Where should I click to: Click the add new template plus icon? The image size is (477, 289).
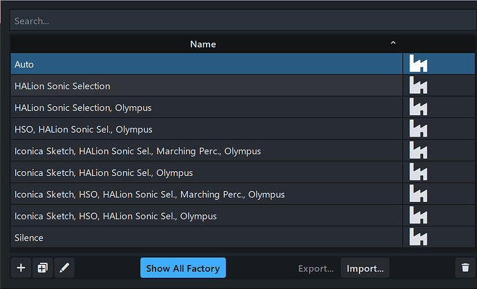pos(21,268)
